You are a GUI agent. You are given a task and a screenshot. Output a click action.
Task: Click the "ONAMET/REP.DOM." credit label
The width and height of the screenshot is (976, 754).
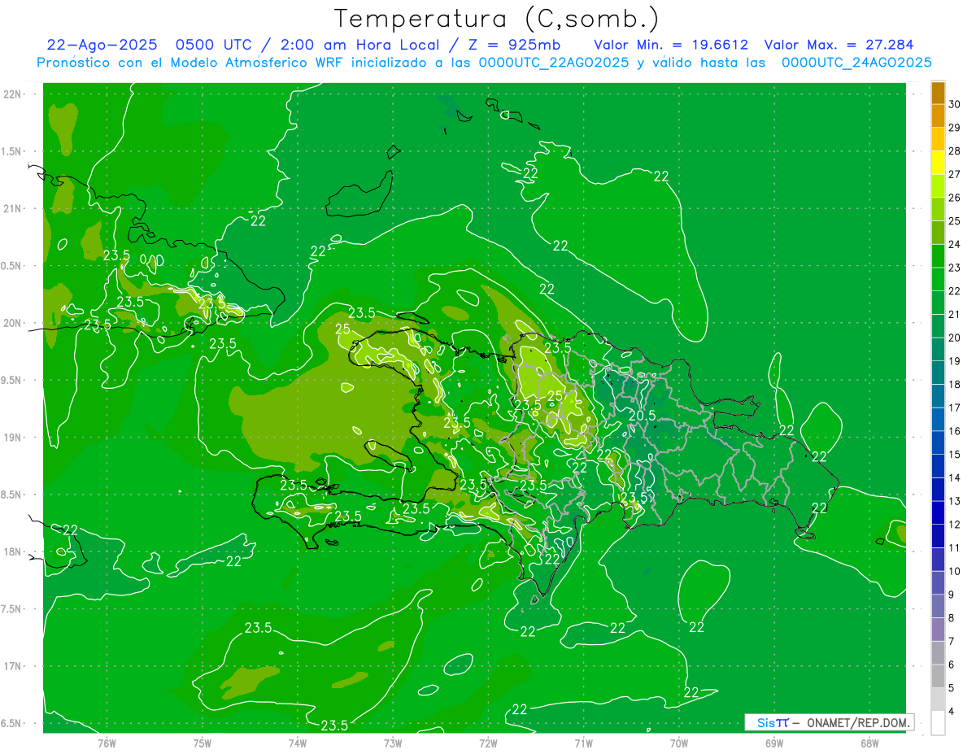coord(859,722)
